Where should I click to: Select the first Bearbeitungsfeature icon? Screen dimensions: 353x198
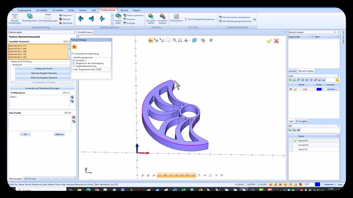click(81, 19)
